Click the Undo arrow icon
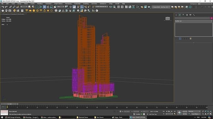This screenshot has height=119, width=213. (x=3, y=7)
